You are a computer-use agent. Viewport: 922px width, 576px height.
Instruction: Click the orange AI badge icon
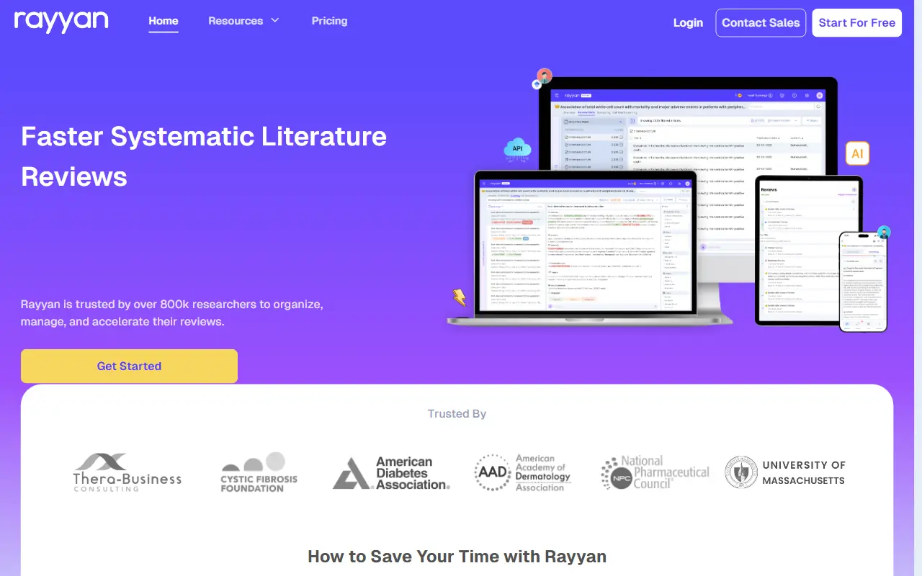point(857,153)
